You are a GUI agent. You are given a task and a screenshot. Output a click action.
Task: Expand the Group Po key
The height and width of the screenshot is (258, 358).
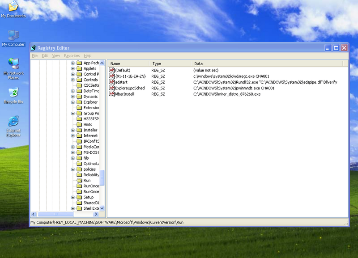point(72,113)
